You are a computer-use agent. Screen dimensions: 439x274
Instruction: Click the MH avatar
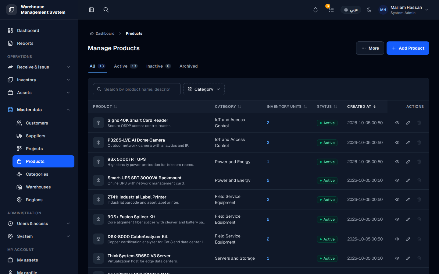[x=383, y=10]
